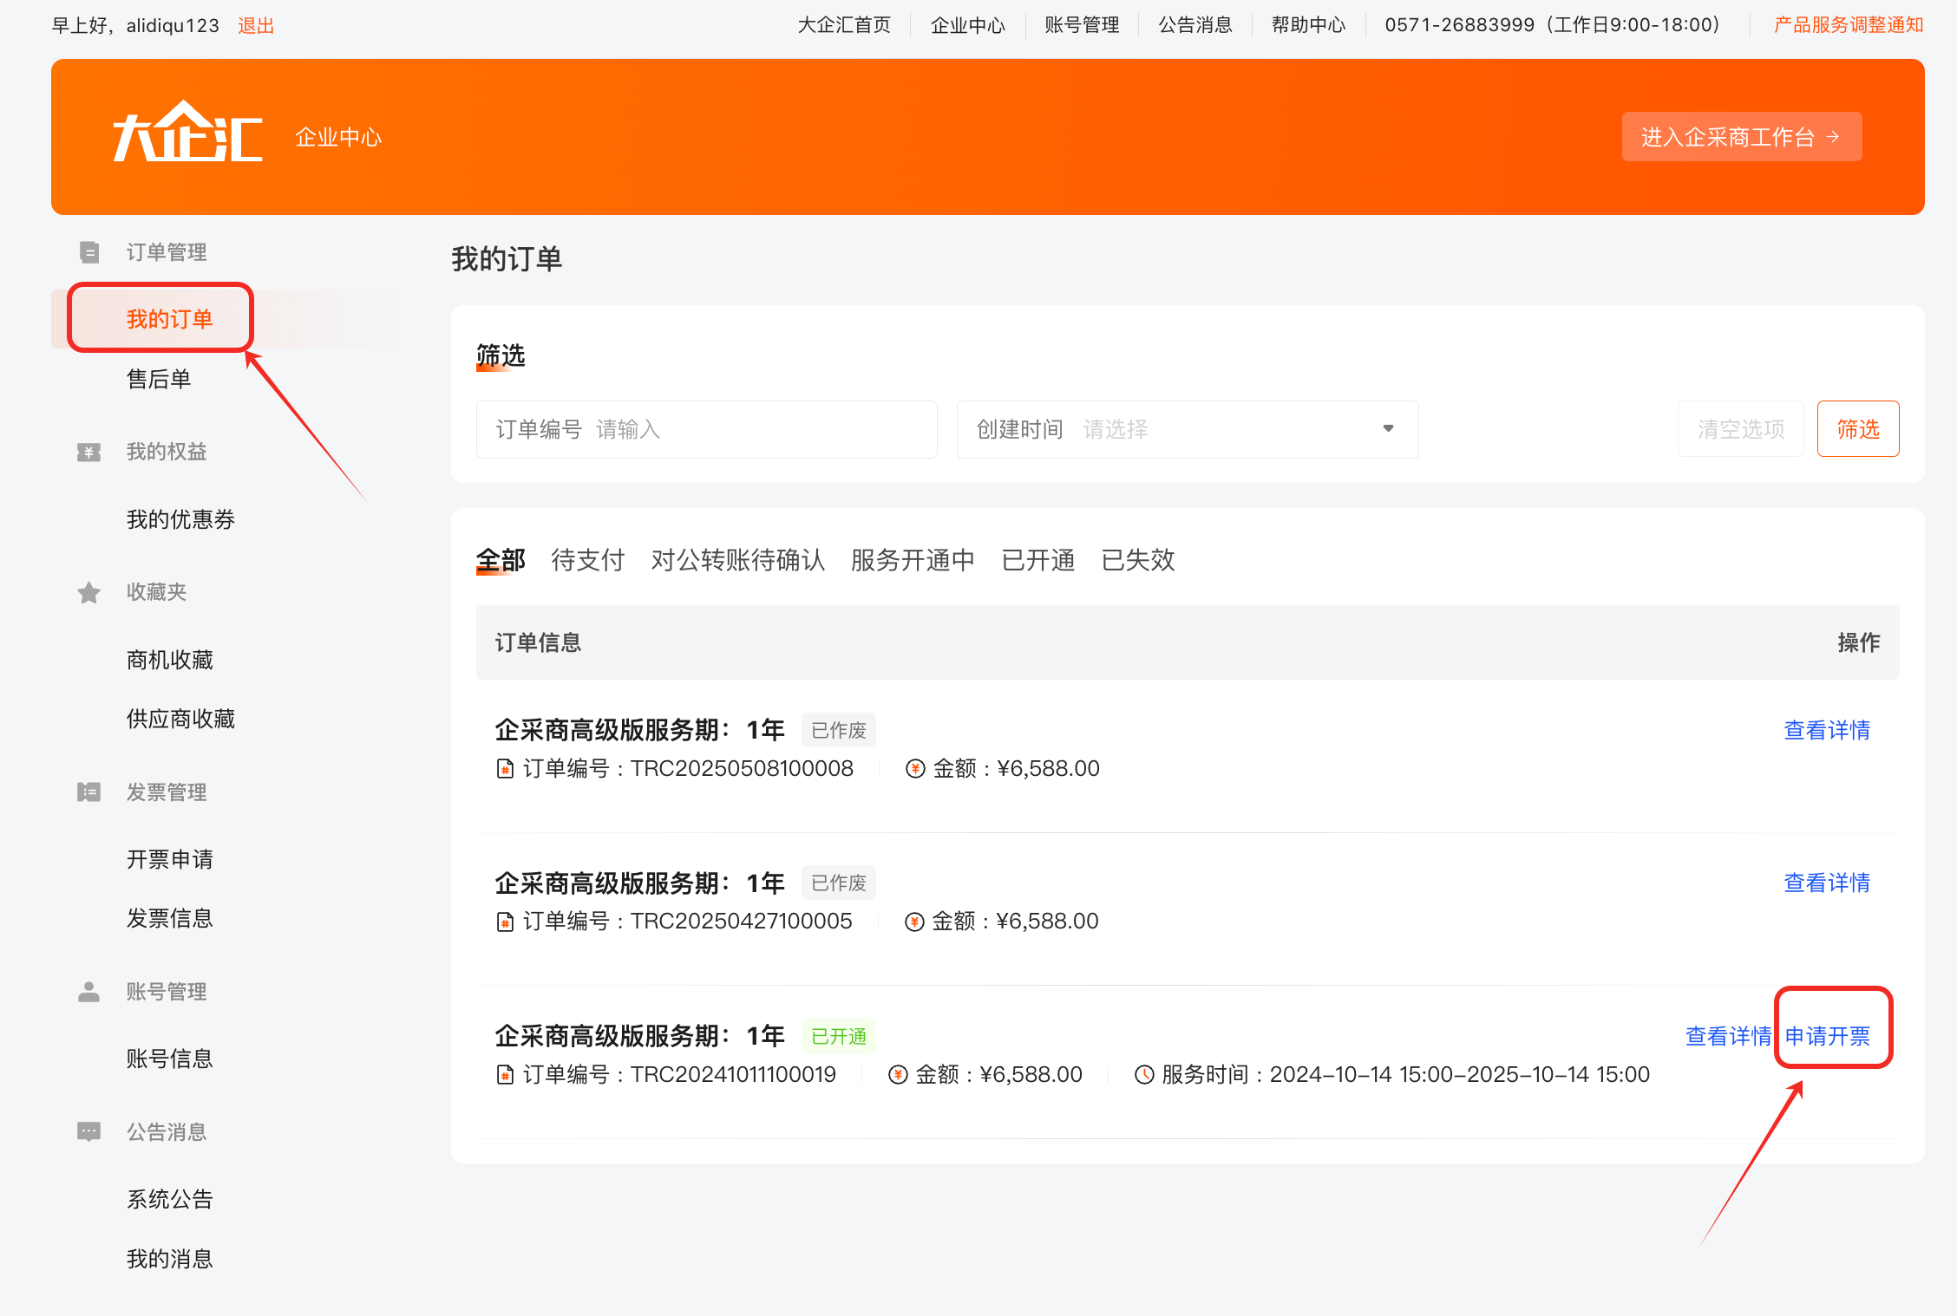Switch to the 服务开通中 tab

tap(913, 560)
